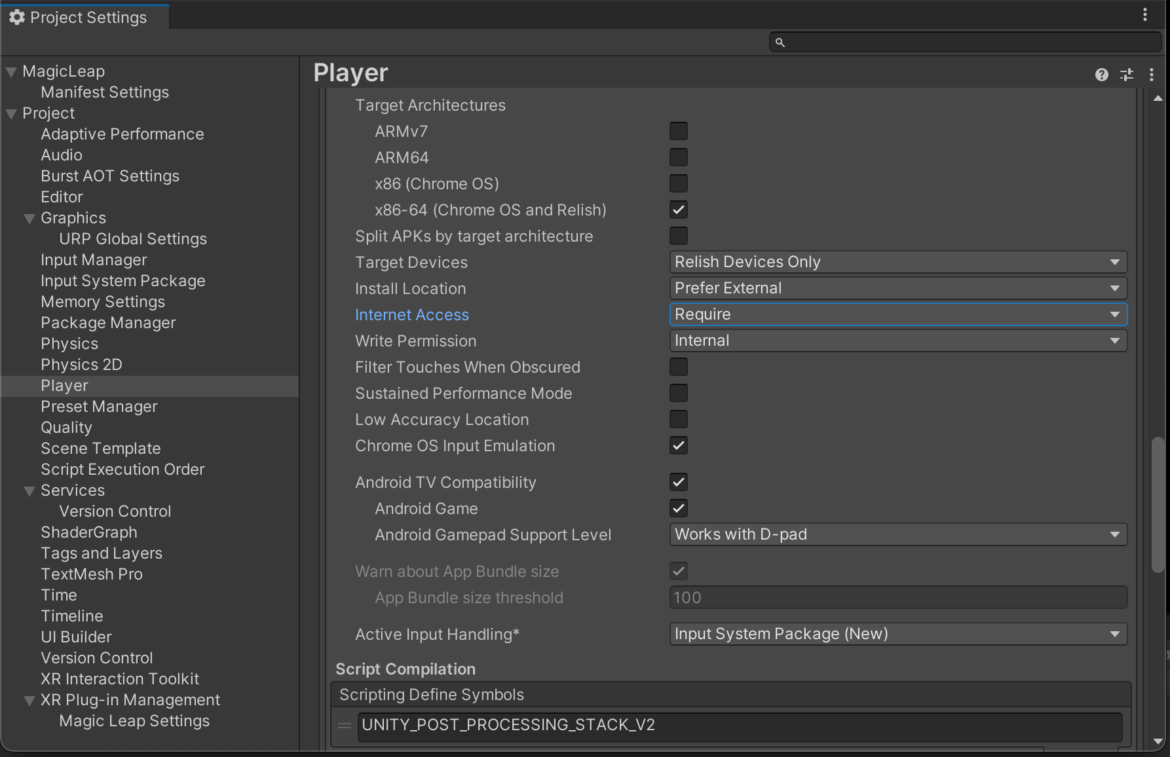The image size is (1170, 757).
Task: Click Project Settings tab gear icon
Action: (x=17, y=18)
